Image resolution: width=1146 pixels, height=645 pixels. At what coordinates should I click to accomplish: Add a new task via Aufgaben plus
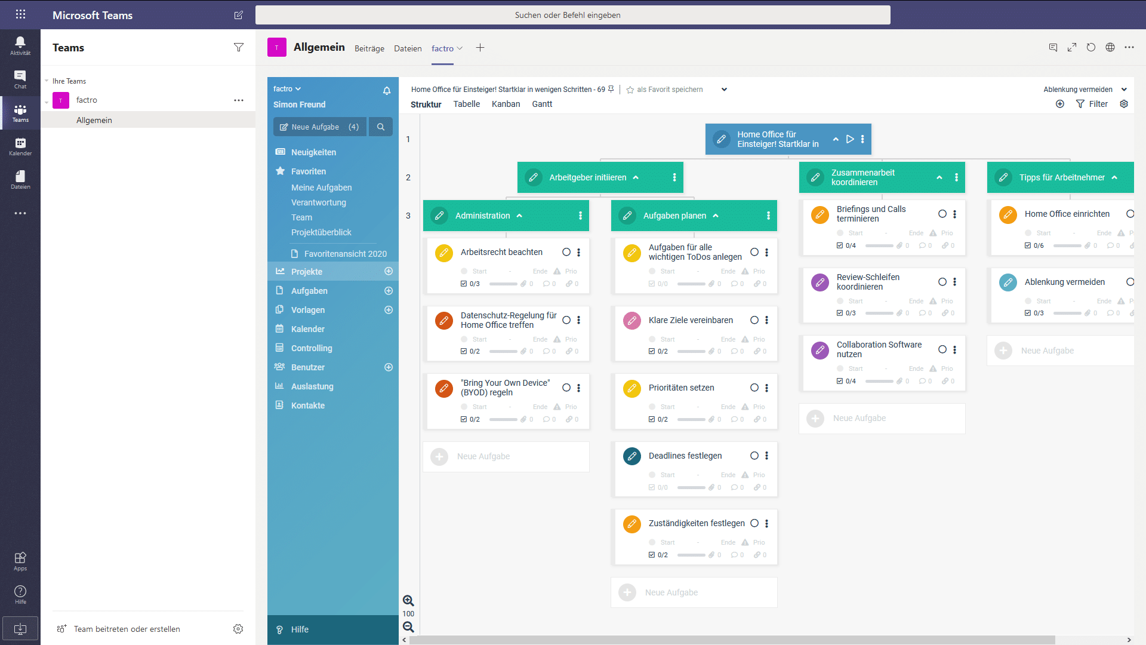pyautogui.click(x=389, y=291)
